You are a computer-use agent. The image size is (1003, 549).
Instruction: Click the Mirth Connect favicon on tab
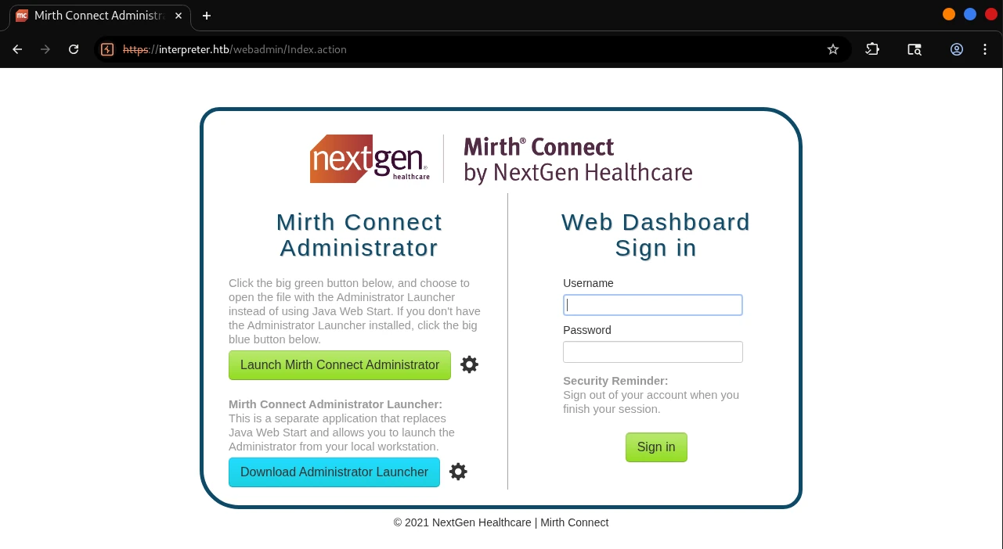coord(22,16)
